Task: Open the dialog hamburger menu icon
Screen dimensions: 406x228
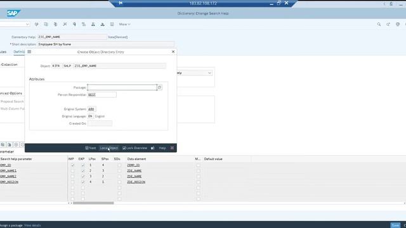Action: pos(29,52)
